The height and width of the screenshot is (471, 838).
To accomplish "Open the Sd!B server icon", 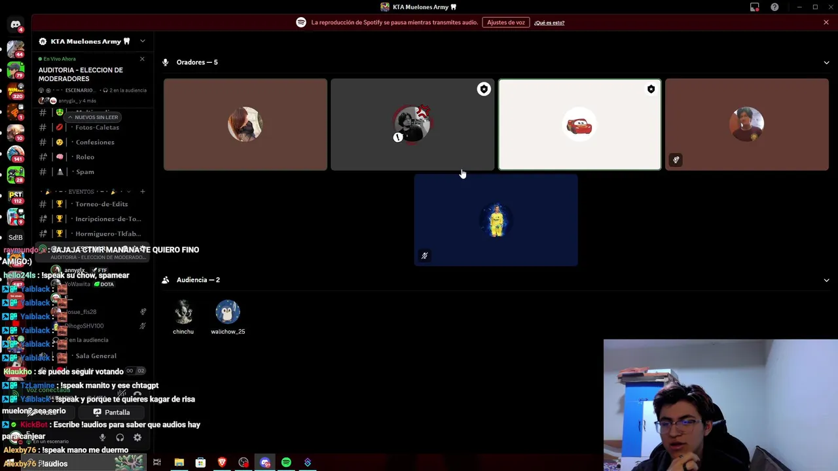I will 16,237.
